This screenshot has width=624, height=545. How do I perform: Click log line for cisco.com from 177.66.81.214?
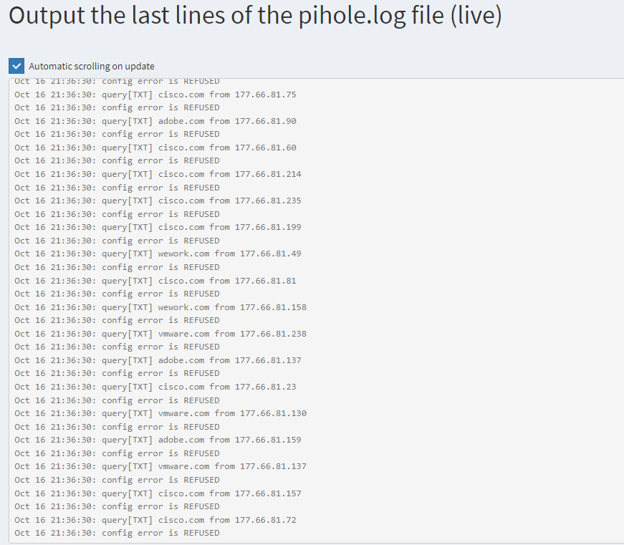point(158,174)
